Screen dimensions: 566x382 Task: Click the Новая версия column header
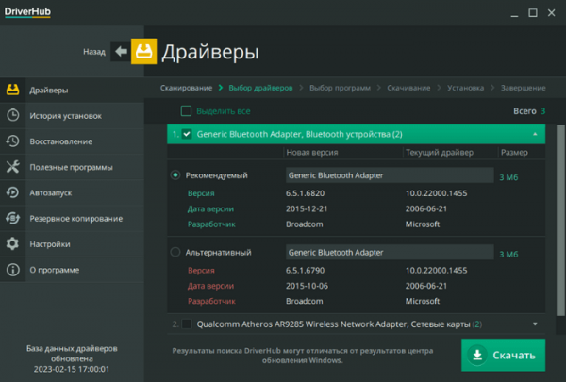[312, 153]
